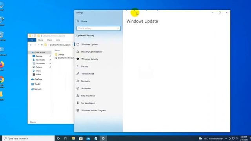Expand chevron after Disable_Windows_Update in address bar
Viewport: 251px width, 141px height.
pos(72,45)
